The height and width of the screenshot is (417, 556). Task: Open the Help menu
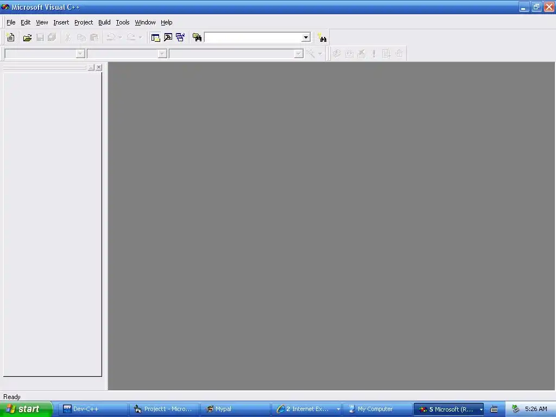(166, 22)
